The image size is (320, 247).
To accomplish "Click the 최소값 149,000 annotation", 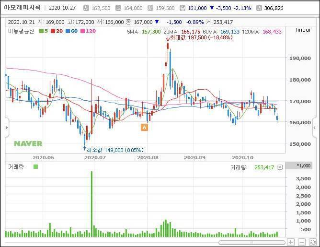I will coord(115,150).
